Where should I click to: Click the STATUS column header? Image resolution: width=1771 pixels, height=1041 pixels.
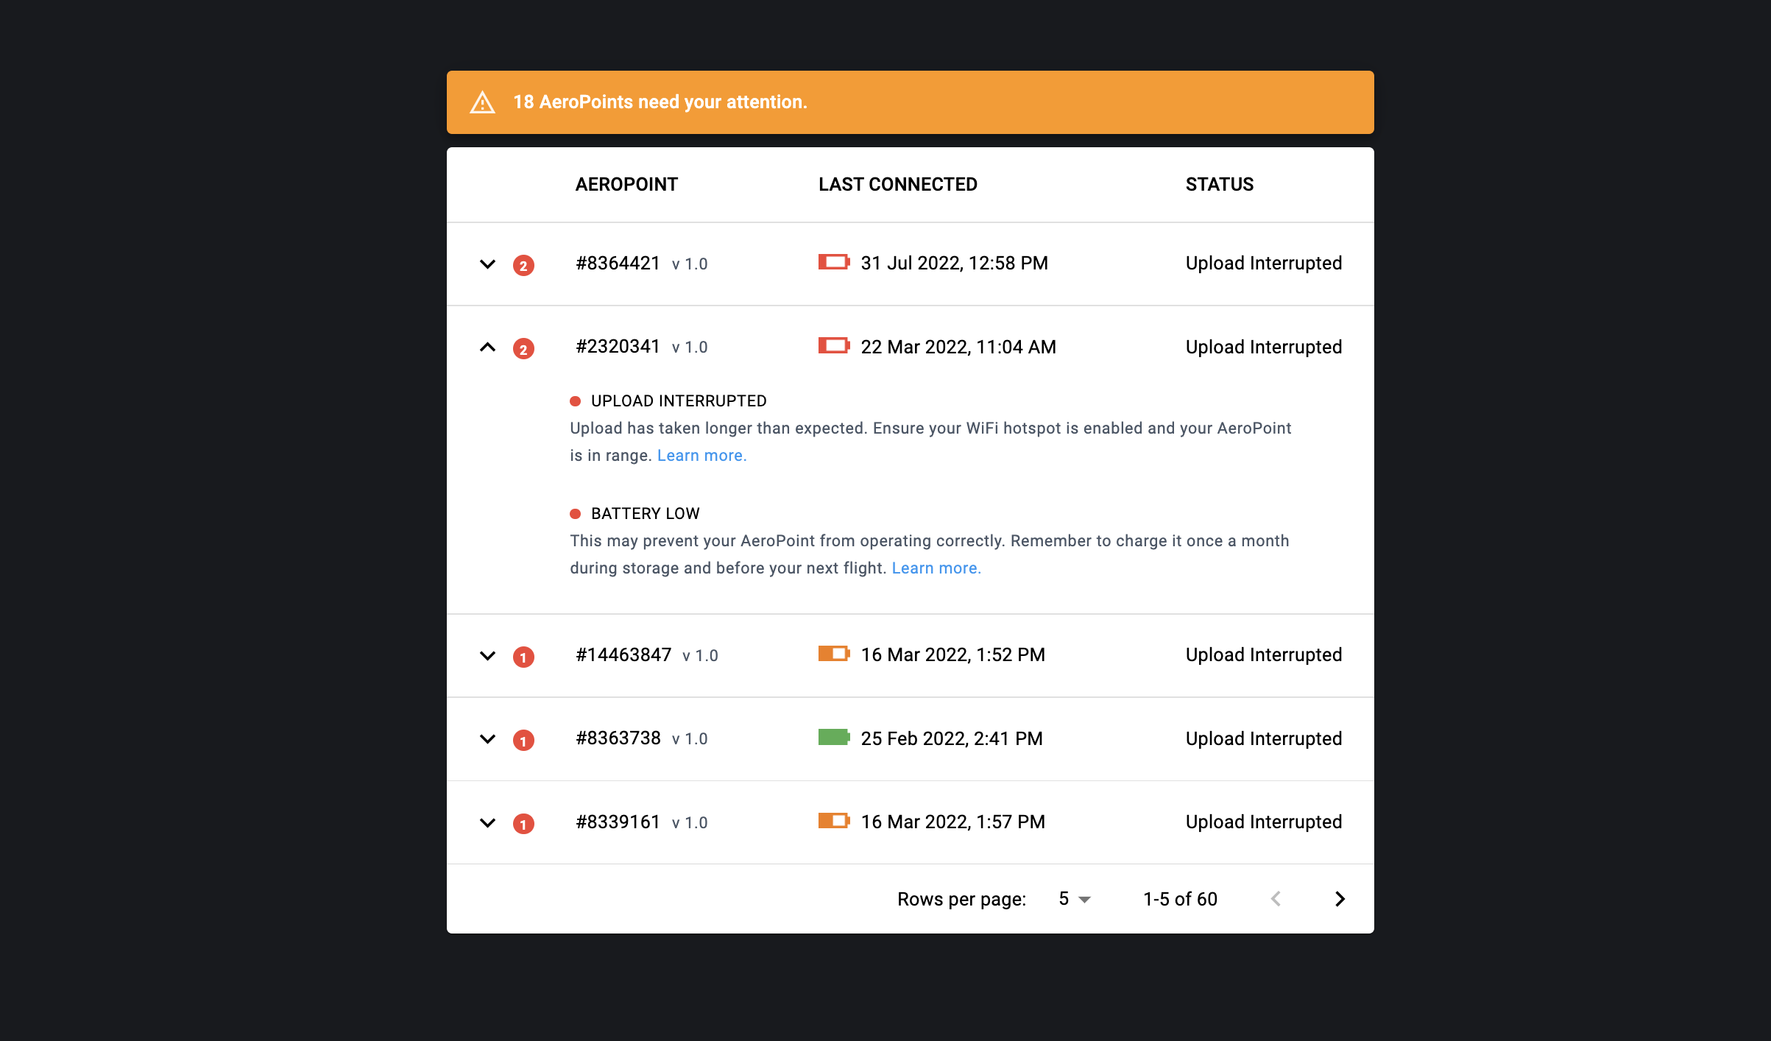point(1220,185)
